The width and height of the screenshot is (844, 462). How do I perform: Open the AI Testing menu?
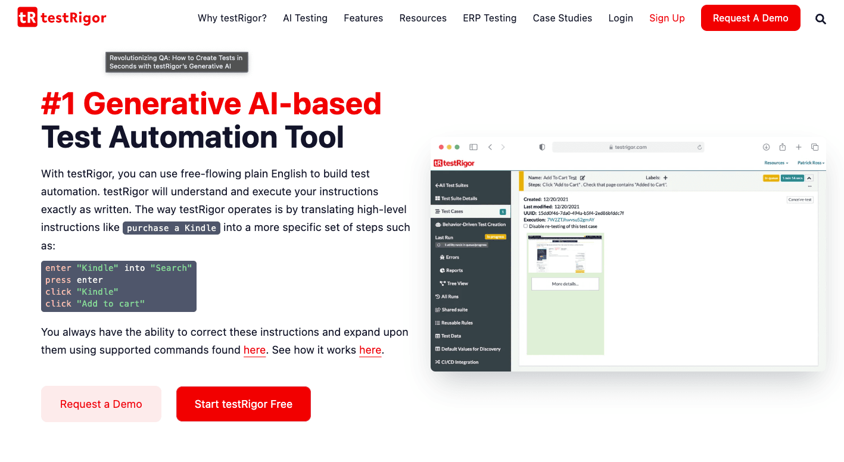(x=305, y=18)
